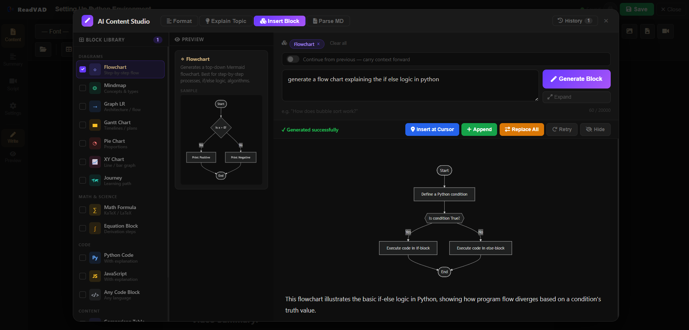
Task: Click the Graph LR arrow icon
Action: [x=95, y=106]
